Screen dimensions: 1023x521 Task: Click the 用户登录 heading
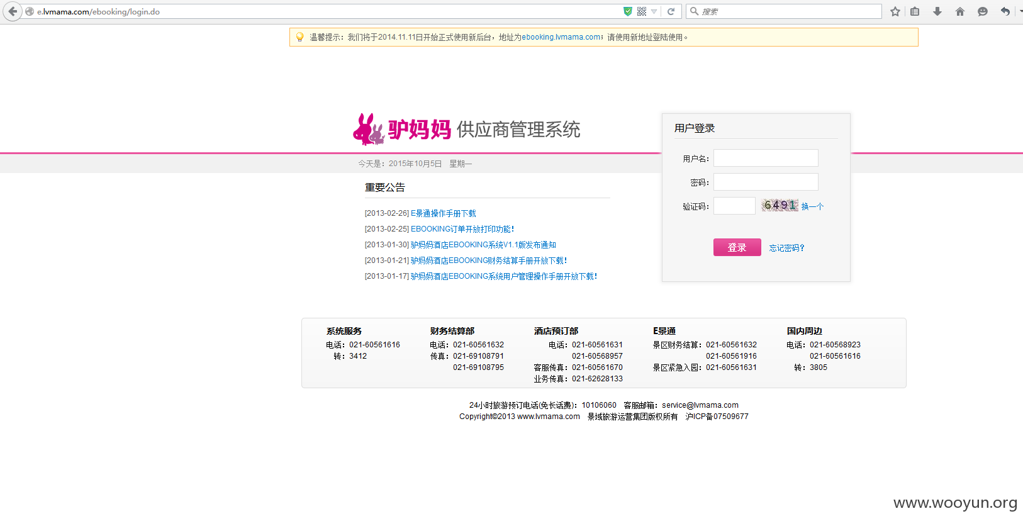point(695,128)
